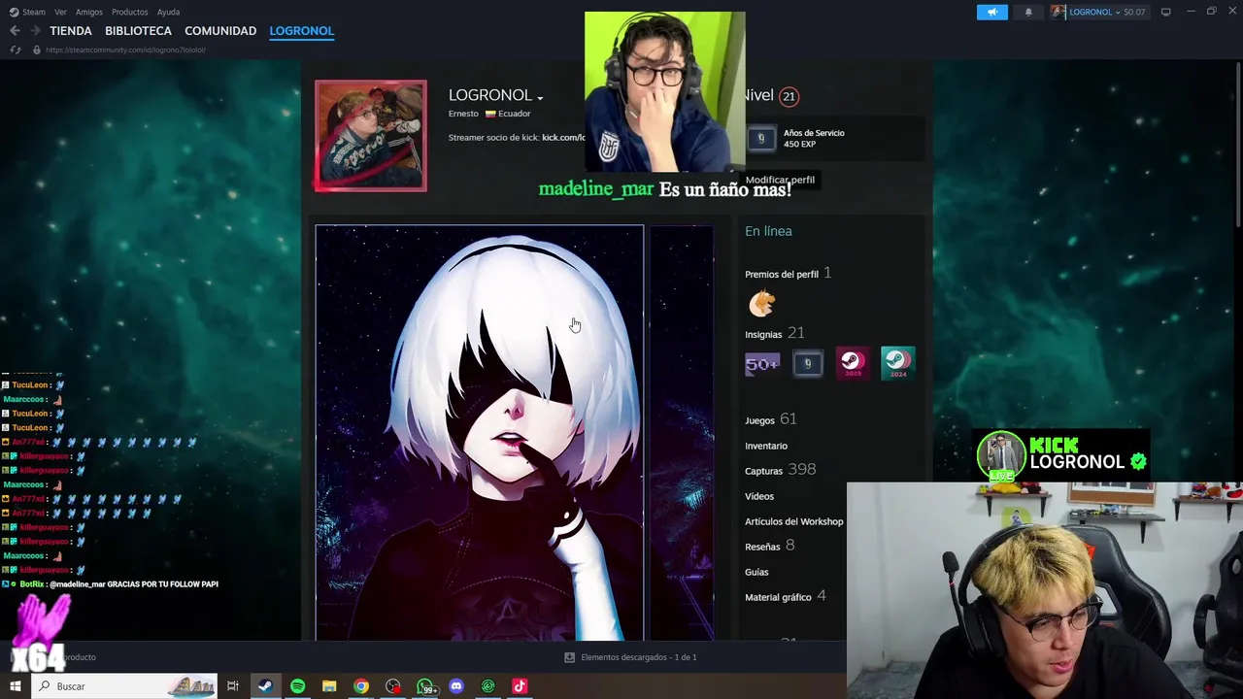Click the $0.07 wallet balance

(1134, 12)
